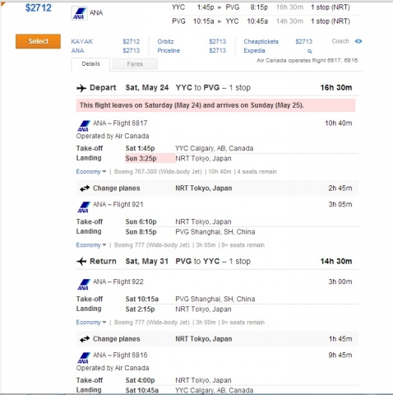Click the ANA logo for Flight 6816
Screen dimensions: 393x395
click(84, 358)
